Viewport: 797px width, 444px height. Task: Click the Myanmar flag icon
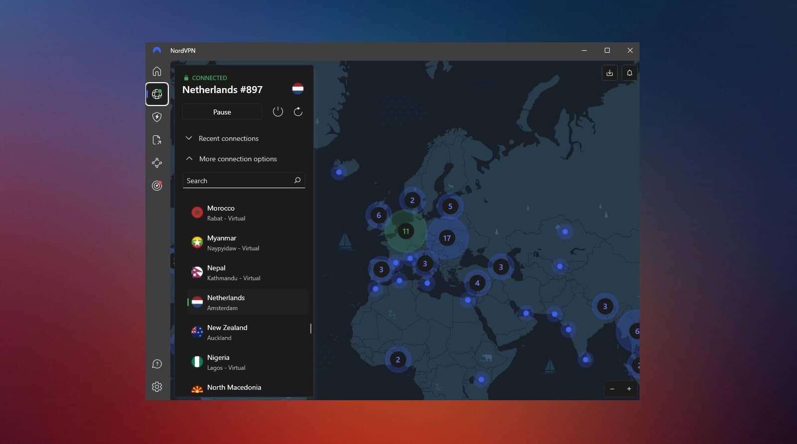pyautogui.click(x=197, y=242)
